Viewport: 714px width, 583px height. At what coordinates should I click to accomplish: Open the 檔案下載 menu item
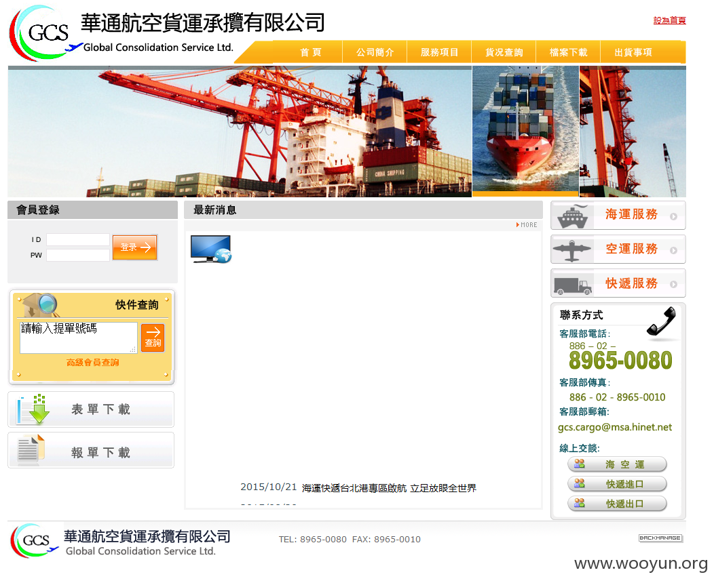coord(568,52)
